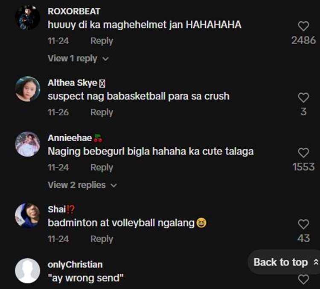Screen dimensions: 320x289
Task: Like Shai's badminton comment
Action: pos(303,224)
